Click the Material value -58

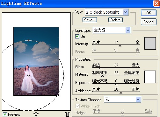116,73
